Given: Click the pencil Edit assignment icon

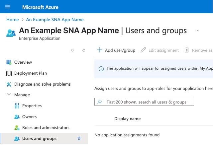Looking at the screenshot, I should (x=143, y=50).
